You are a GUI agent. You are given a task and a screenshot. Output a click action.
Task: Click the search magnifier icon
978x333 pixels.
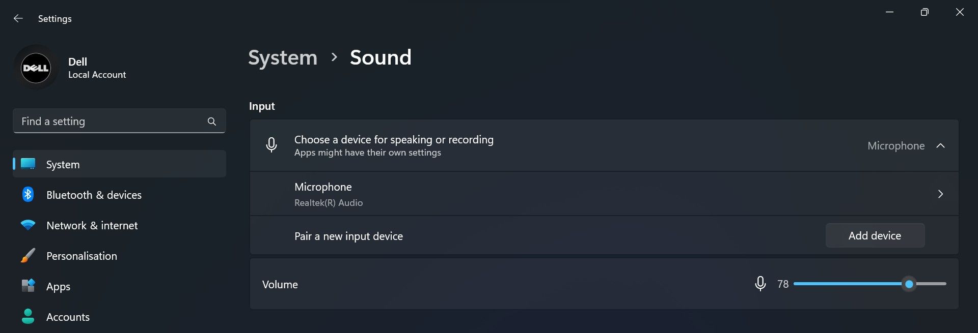[x=212, y=122]
